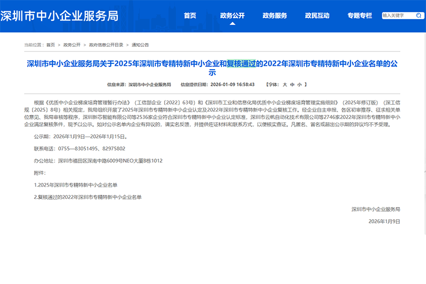Screen dimensions: 426x284
Task: Click the 首页 breadcrumb link
Action: [x=51, y=45]
